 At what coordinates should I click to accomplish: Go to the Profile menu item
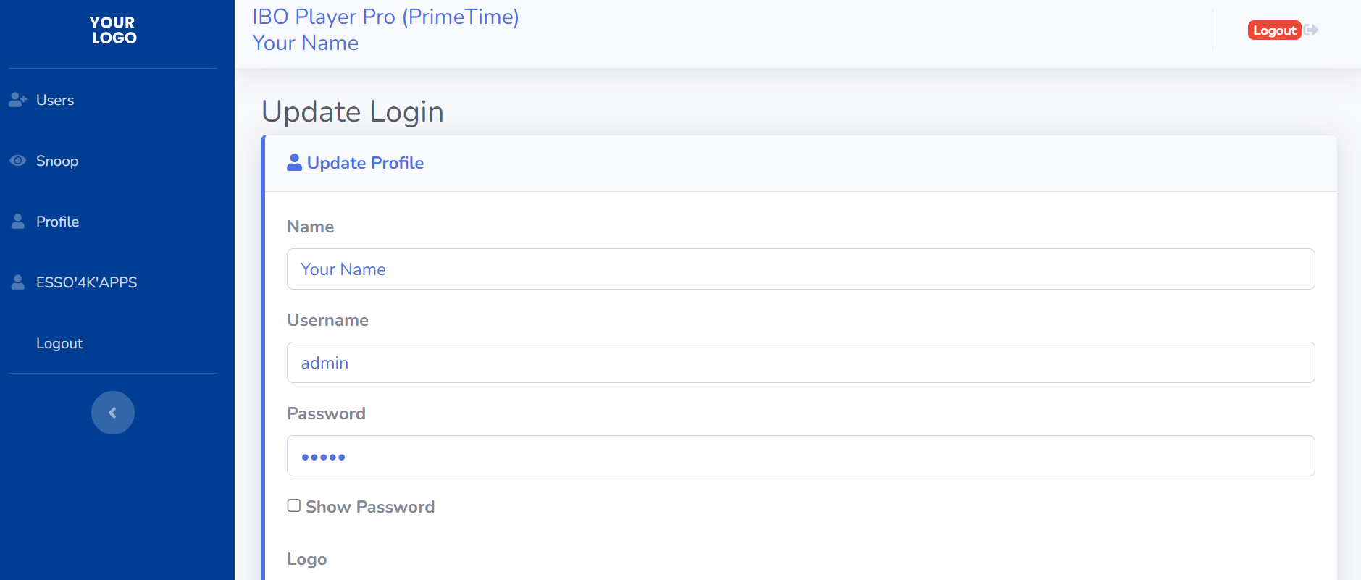[x=58, y=222]
